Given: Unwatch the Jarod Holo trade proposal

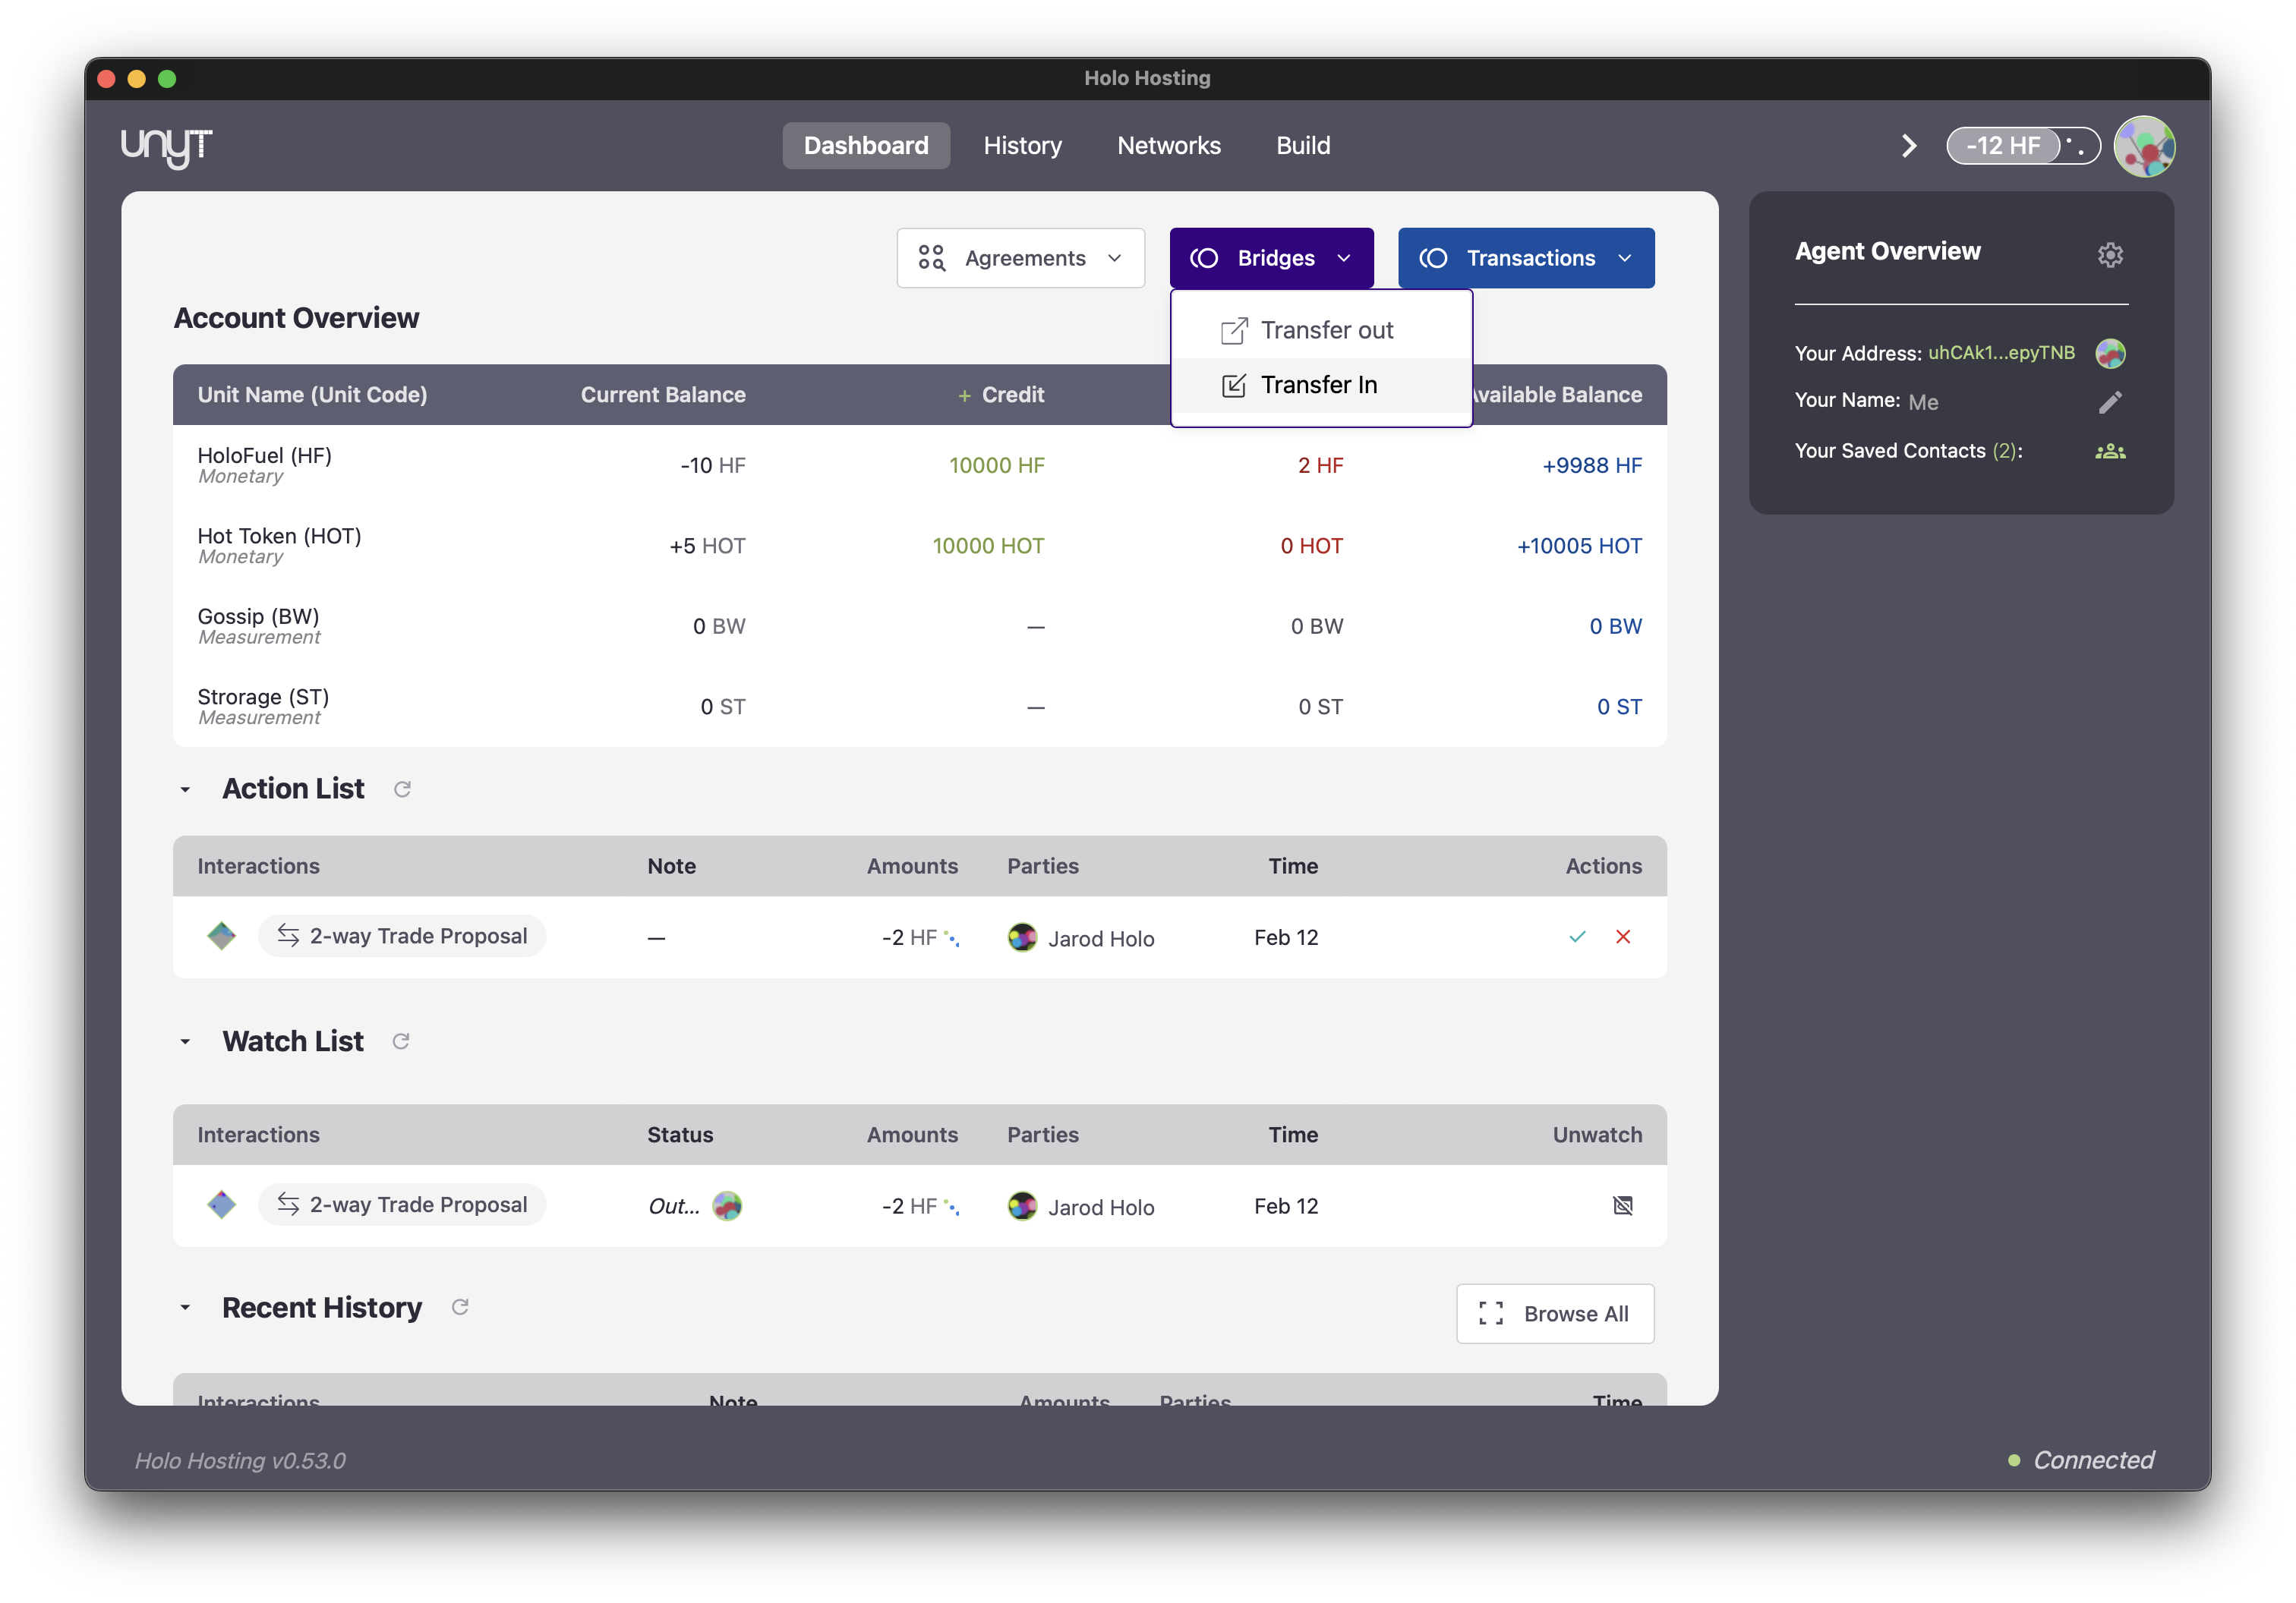Looking at the screenshot, I should pos(1622,1205).
